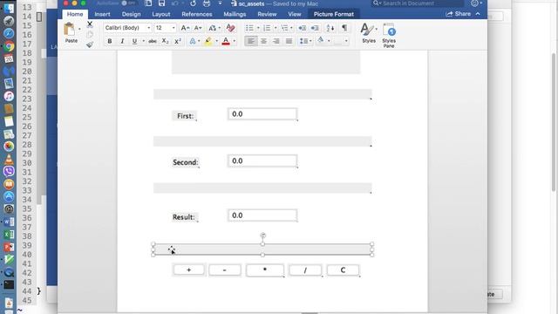Click the minus (-) button image
The width and height of the screenshot is (558, 314).
(x=225, y=270)
